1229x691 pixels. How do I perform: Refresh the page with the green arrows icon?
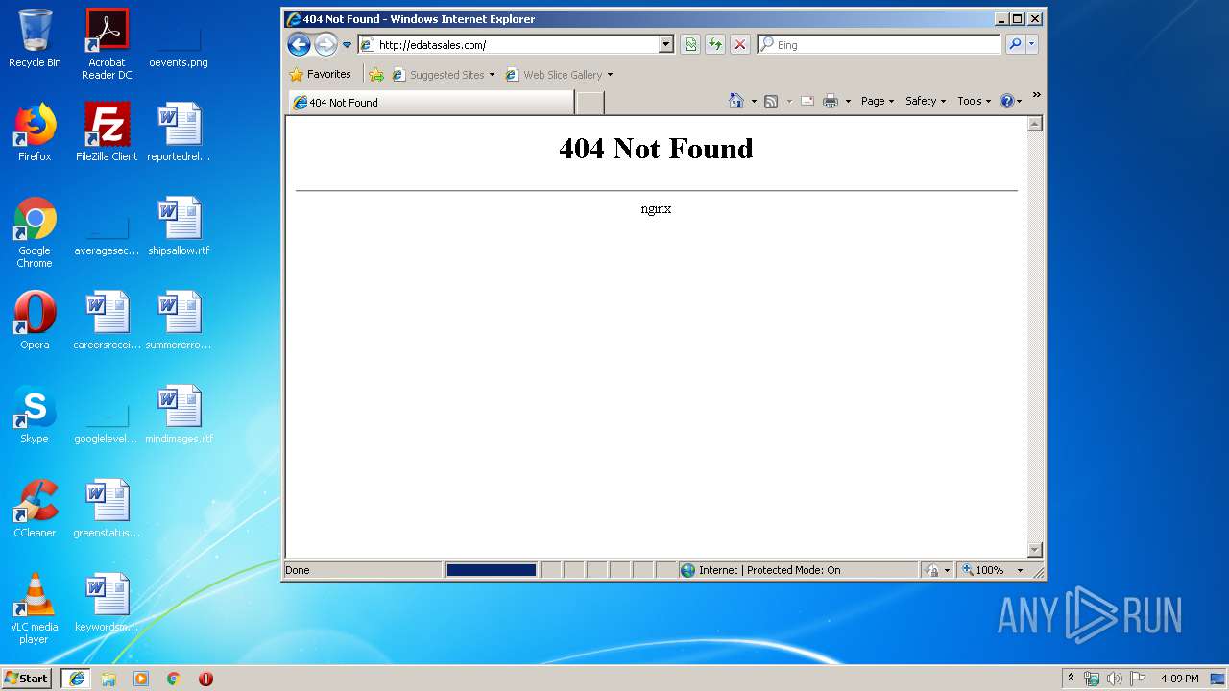tap(714, 44)
